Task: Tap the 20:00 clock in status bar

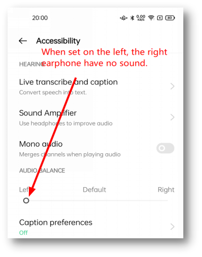Action: coord(40,18)
